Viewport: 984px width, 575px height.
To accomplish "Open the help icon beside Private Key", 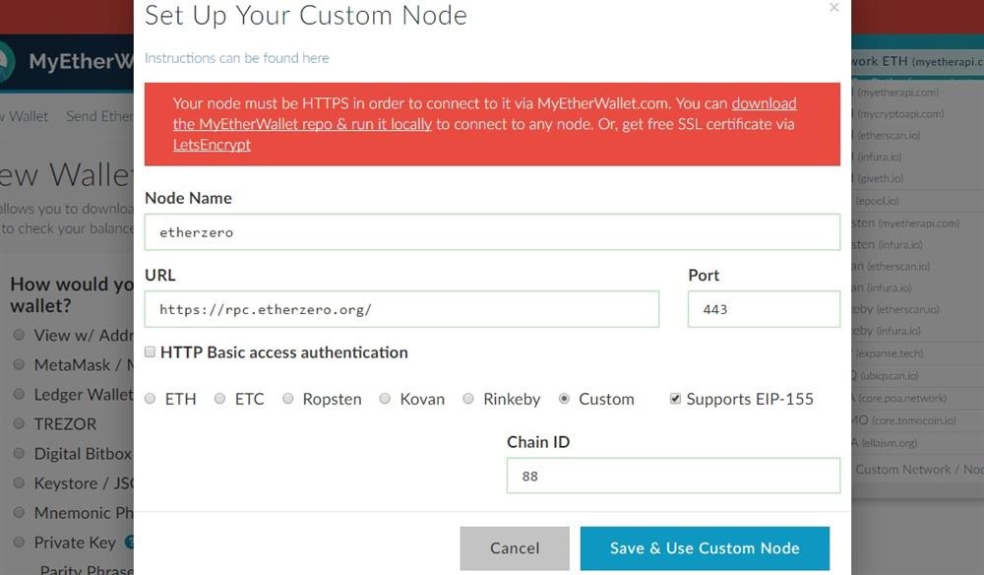I will [x=129, y=542].
